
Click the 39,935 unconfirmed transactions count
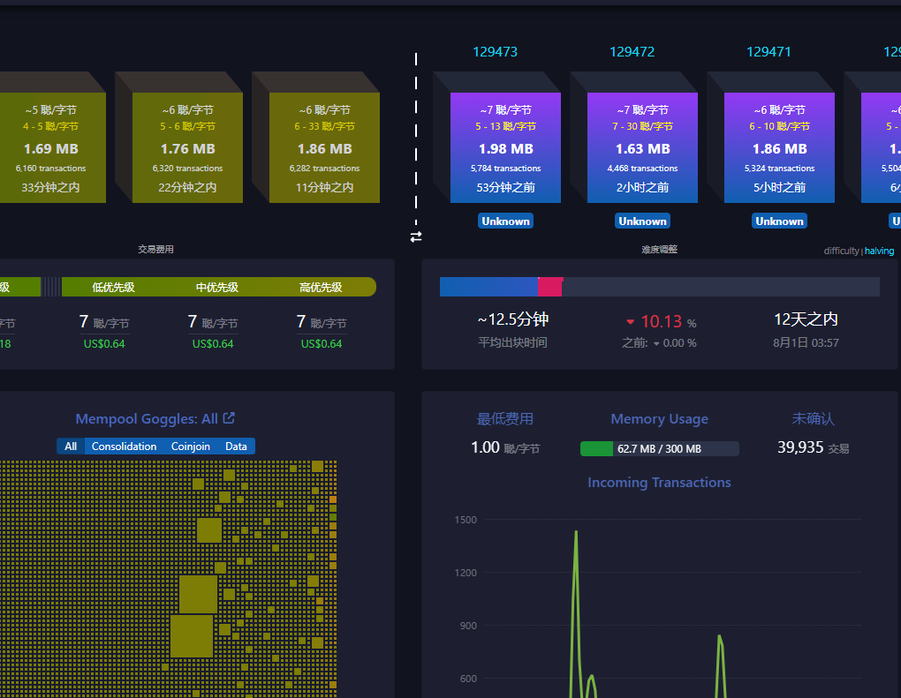click(800, 447)
